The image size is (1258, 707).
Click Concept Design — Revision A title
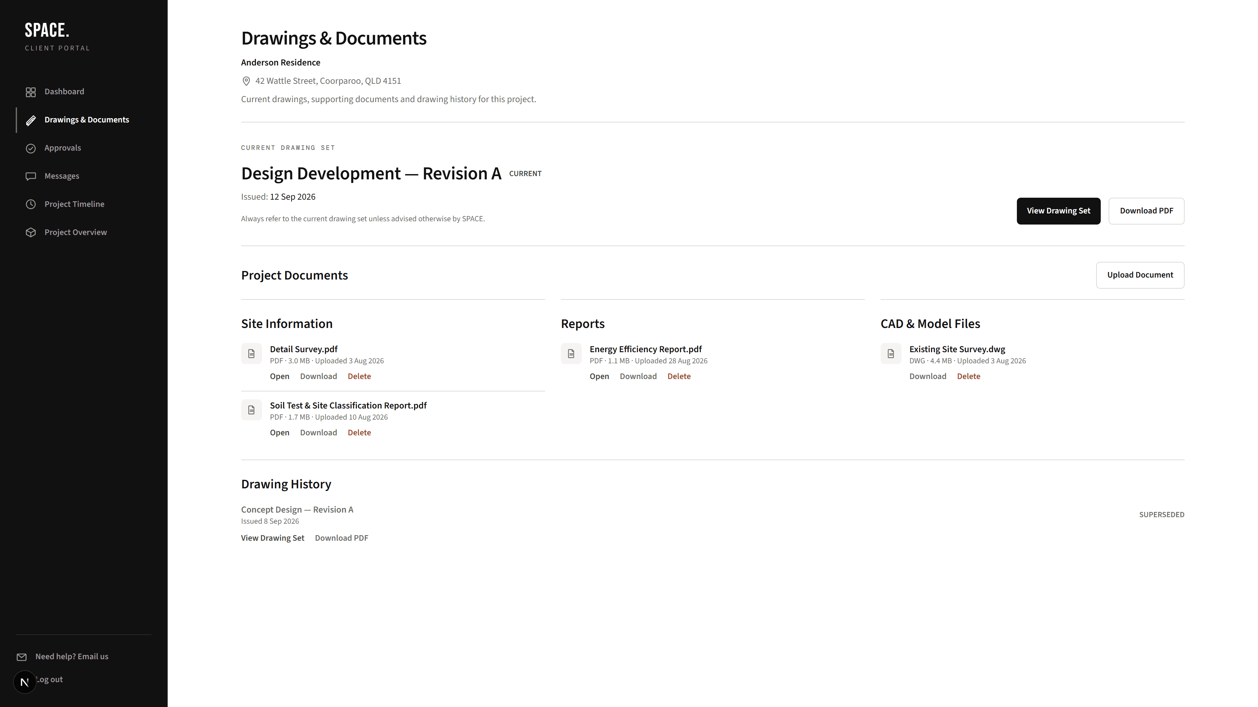297,510
